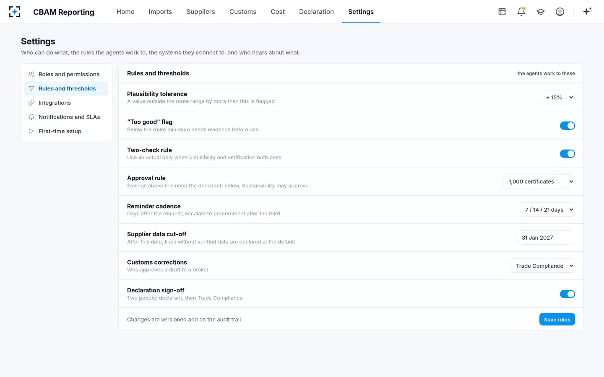Open the Integrations settings section
Viewport: 604px width, 377px height.
[x=66, y=103]
